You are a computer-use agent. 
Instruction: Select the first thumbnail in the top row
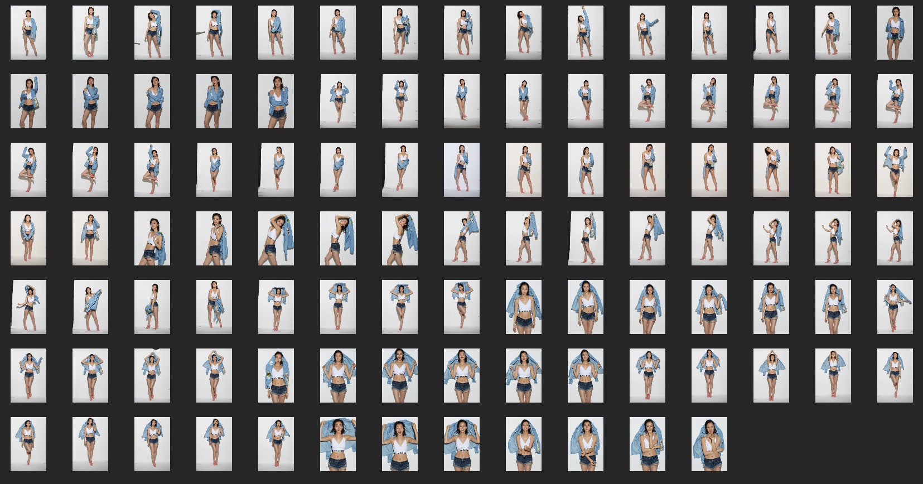point(28,33)
